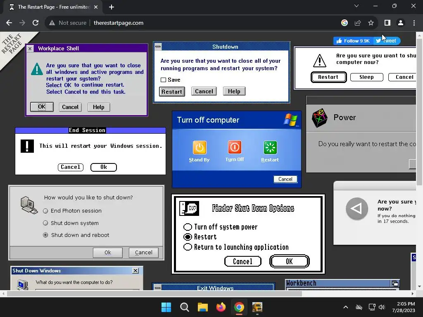Screen dimensions: 423x317
Task: Click Restart in the Shutdown dialog
Action: pyautogui.click(x=172, y=92)
